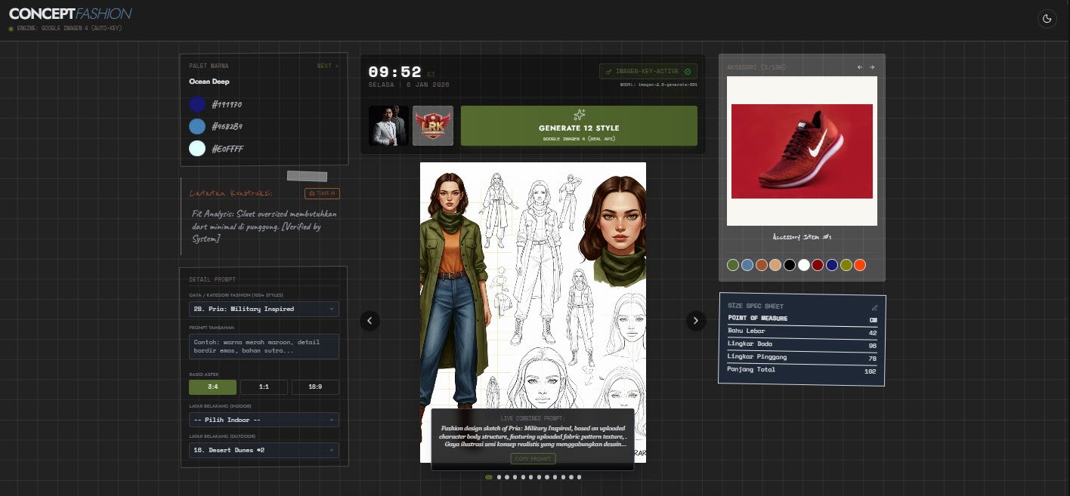This screenshot has width=1070, height=496.
Task: Click the "#4682B4" hex code text
Action: pos(227,127)
